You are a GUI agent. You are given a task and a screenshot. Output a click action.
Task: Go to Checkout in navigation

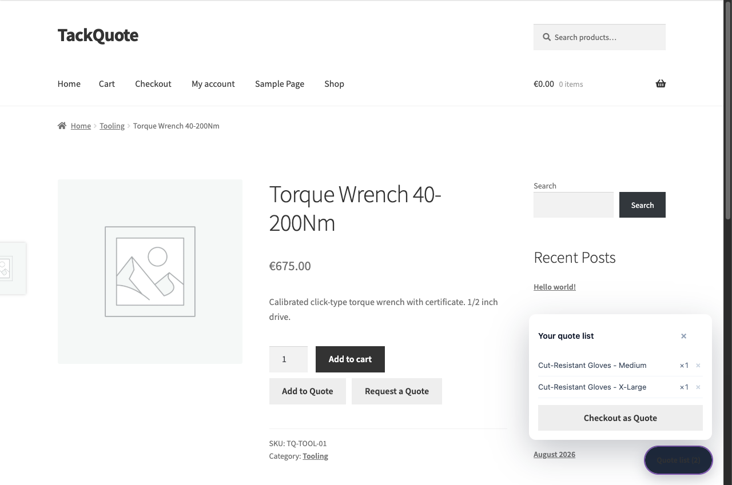click(x=153, y=84)
